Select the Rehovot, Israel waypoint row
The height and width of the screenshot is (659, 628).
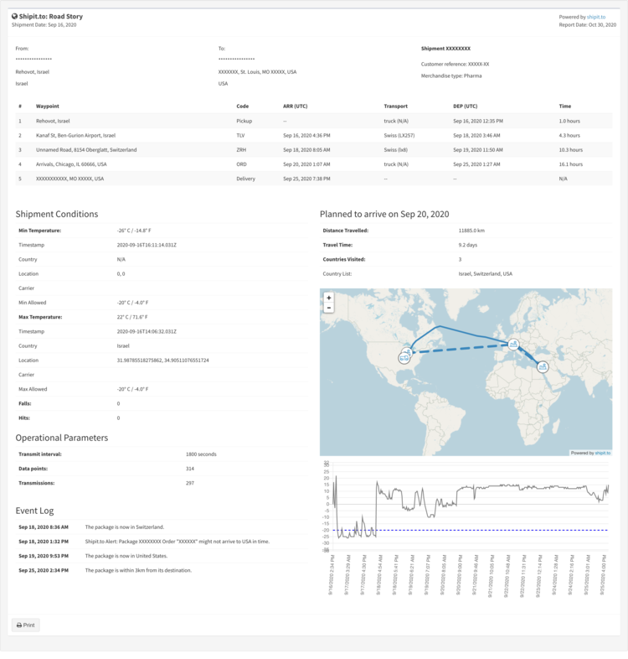point(314,121)
